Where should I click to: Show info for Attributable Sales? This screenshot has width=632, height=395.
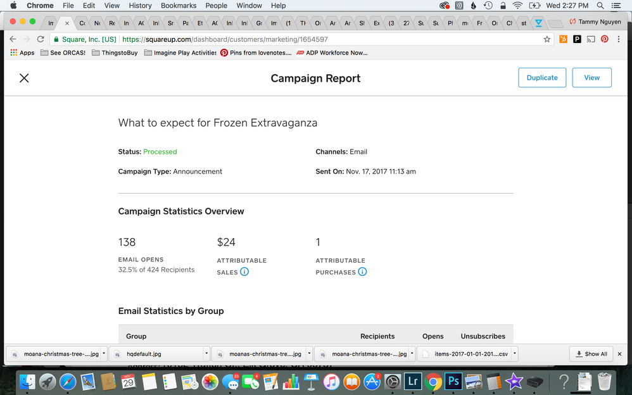pyautogui.click(x=244, y=272)
